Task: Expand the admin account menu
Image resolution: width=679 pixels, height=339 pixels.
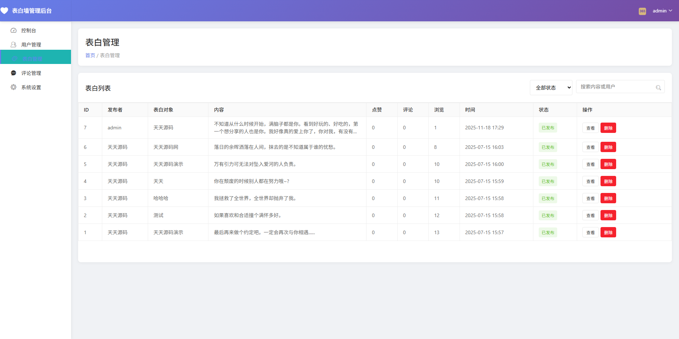Action: tap(662, 11)
